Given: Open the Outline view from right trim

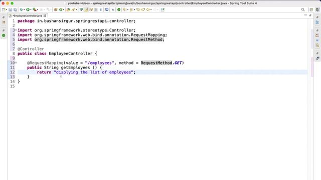Looking at the screenshot, I should click(x=317, y=22).
